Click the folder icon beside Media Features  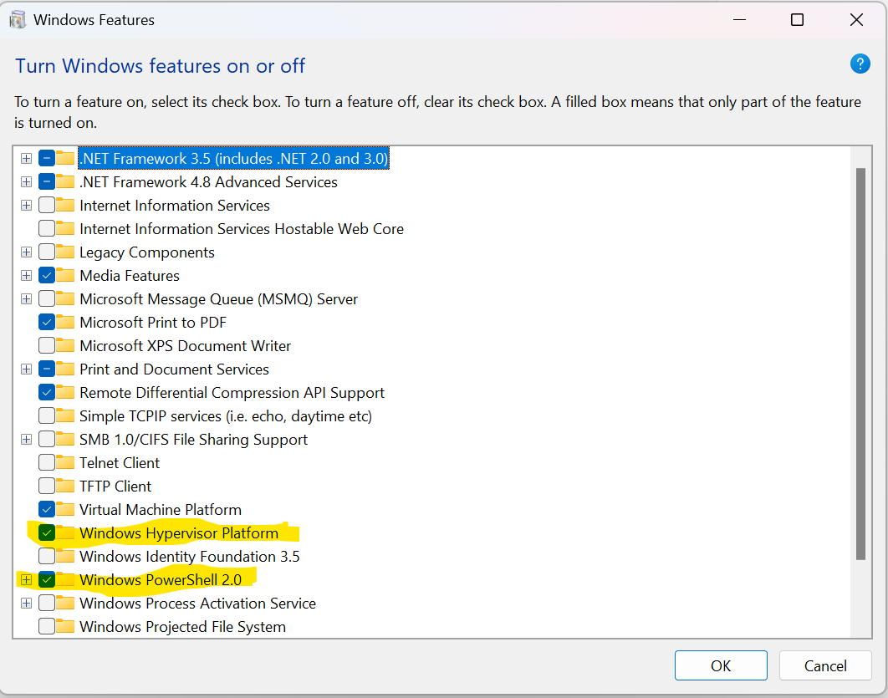pos(65,275)
